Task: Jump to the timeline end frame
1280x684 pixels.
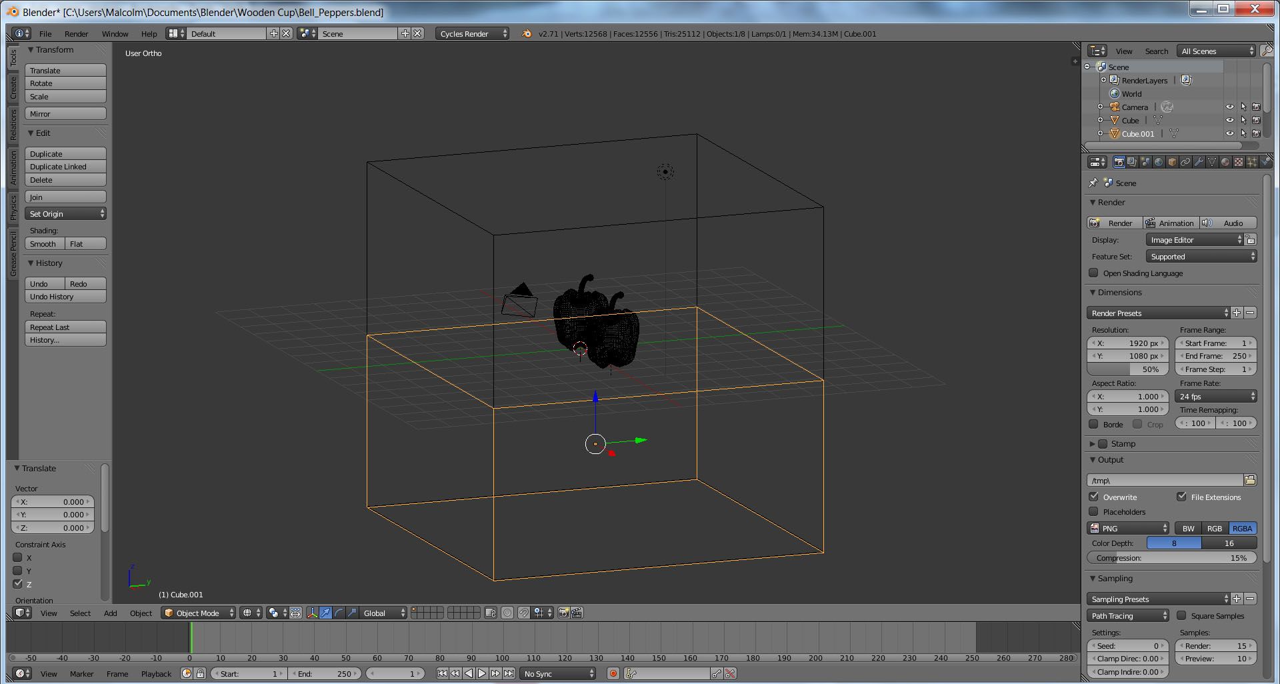Action: point(509,673)
